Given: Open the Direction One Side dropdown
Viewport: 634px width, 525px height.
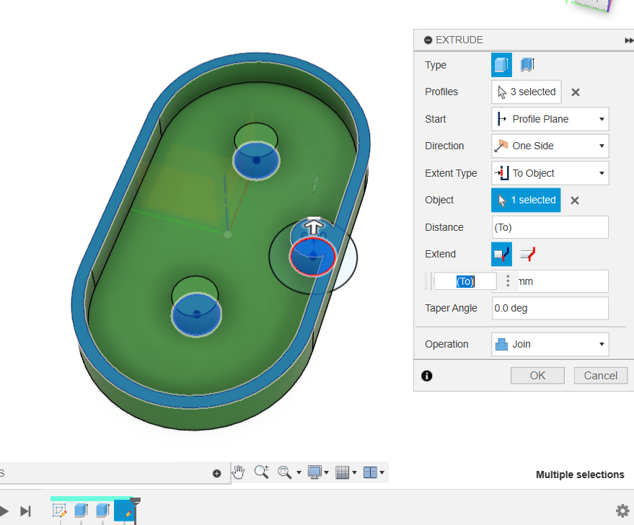Looking at the screenshot, I should coord(550,146).
